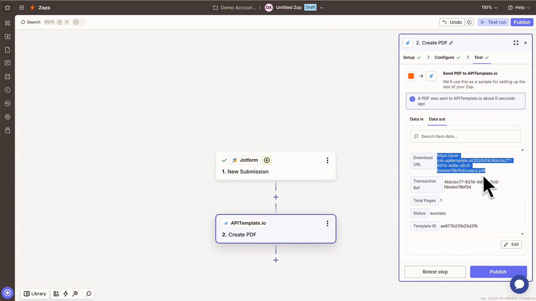The width and height of the screenshot is (536, 301).
Task: Open the Library panel at bottom left
Action: coord(35,293)
